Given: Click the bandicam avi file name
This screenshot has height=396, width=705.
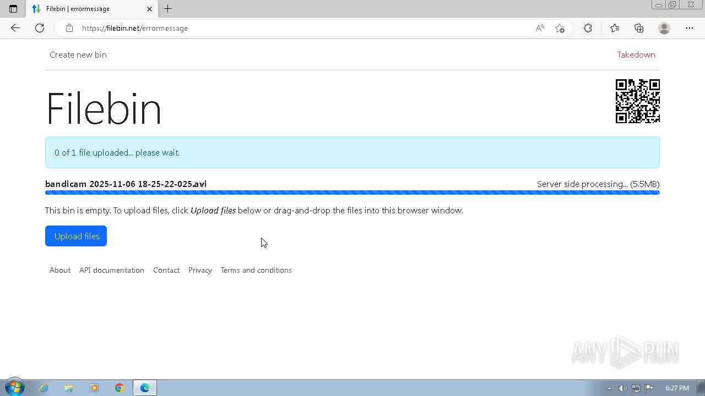Looking at the screenshot, I should click(x=126, y=184).
